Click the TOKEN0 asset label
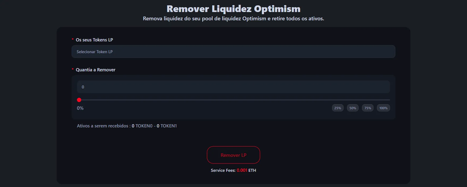Image resolution: width=467 pixels, height=187 pixels. point(144,126)
